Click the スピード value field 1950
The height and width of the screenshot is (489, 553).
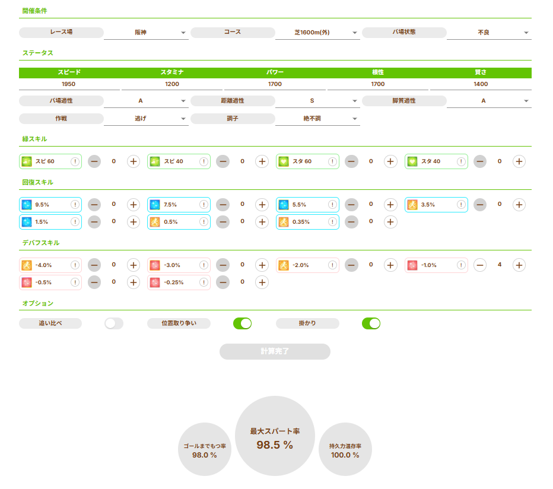coord(69,84)
